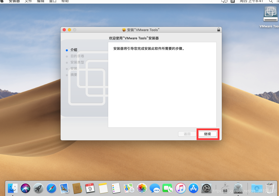Open the 文件 menu

[x=28, y=1]
